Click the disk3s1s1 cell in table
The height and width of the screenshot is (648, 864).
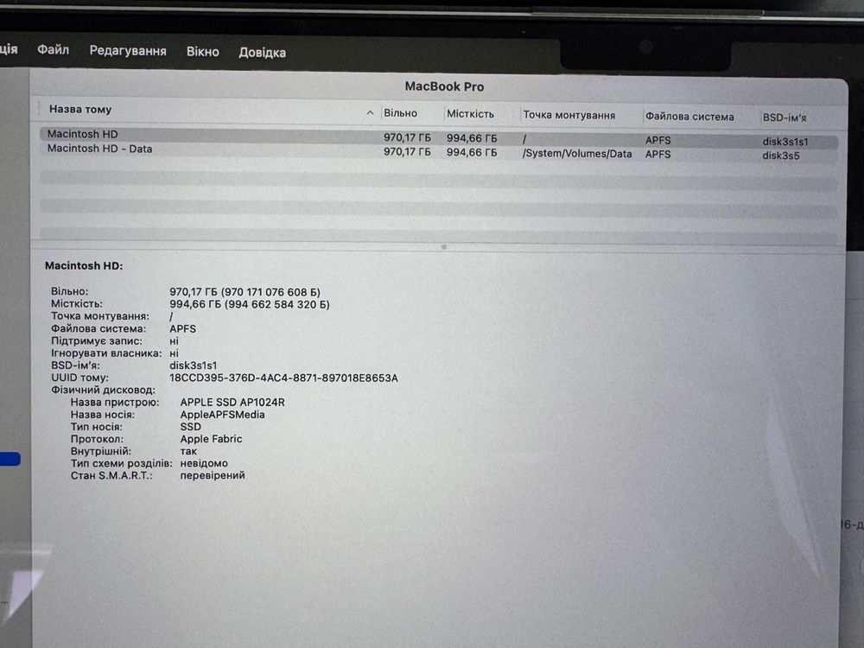[785, 142]
